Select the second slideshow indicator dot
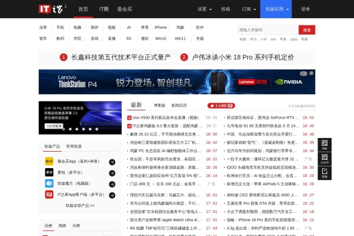Image resolution: width=354 pixels, height=236 pixels. [x=70, y=129]
